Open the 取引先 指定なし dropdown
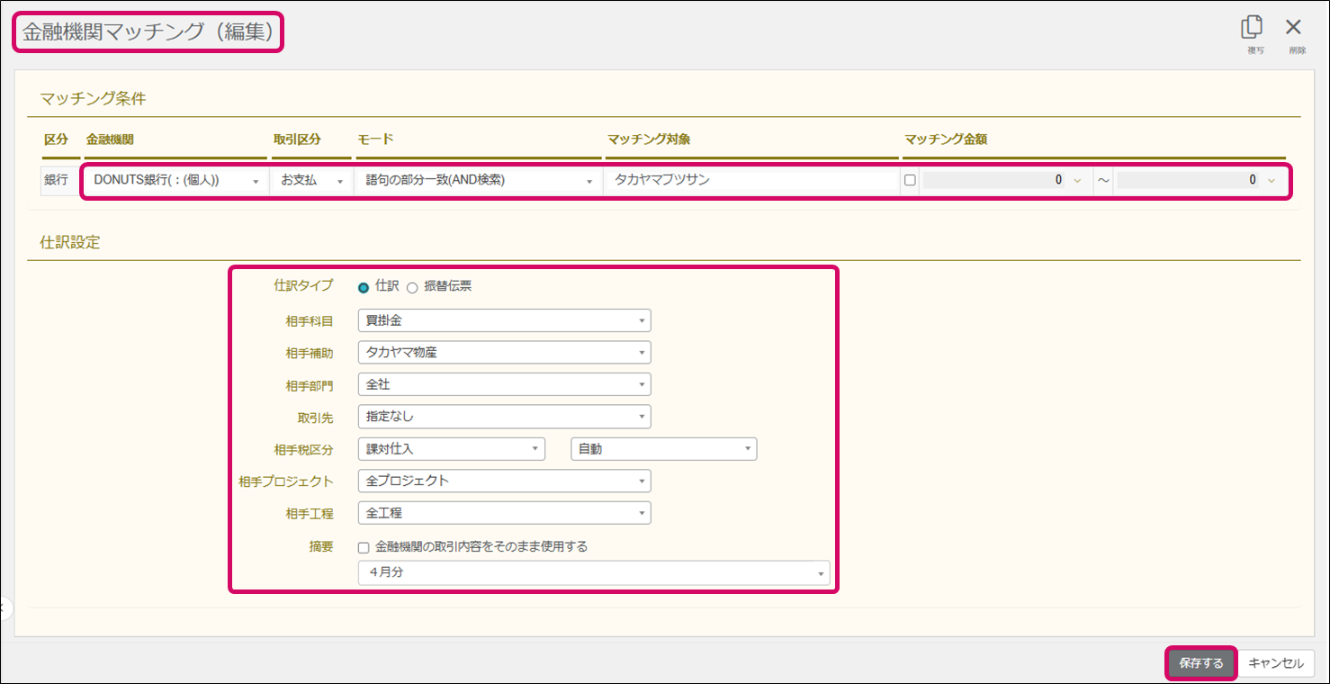The height and width of the screenshot is (684, 1330). [x=504, y=417]
